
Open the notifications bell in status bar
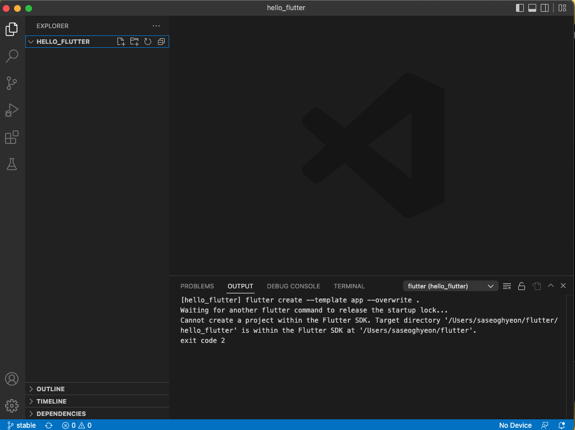pos(562,426)
